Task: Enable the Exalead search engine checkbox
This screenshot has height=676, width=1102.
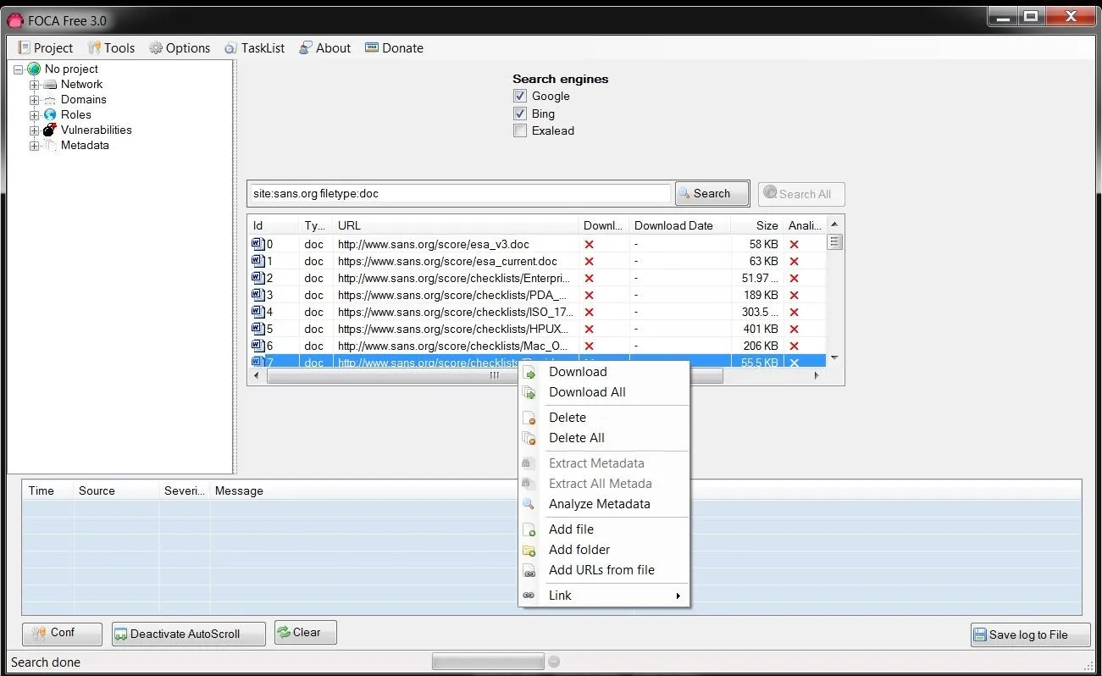Action: point(520,131)
